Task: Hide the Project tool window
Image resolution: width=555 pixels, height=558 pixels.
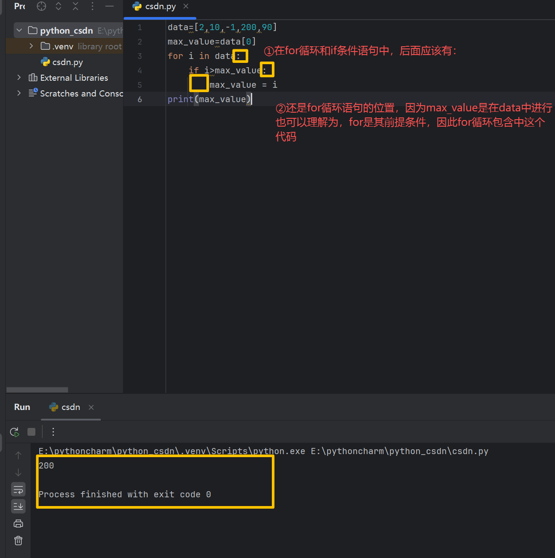Action: (110, 6)
